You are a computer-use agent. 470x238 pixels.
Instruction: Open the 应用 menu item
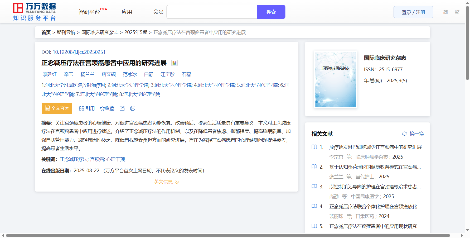coord(127,12)
